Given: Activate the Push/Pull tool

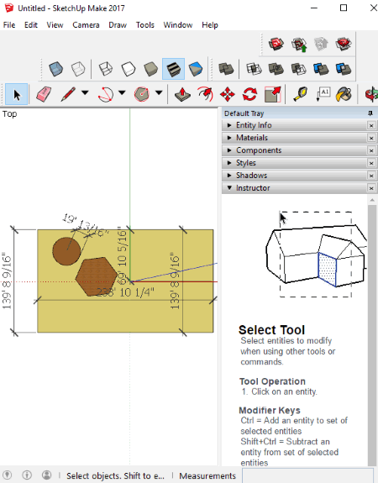Looking at the screenshot, I should pos(182,94).
